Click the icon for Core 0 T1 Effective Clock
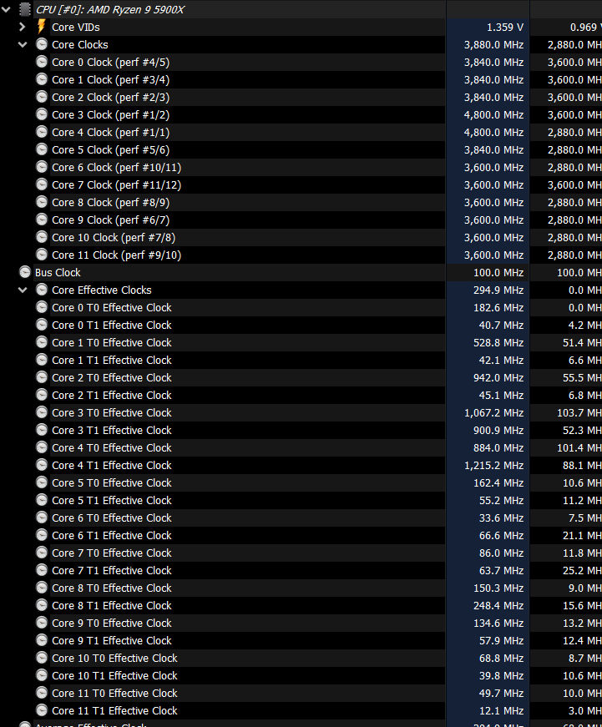The height and width of the screenshot is (727, 602). click(42, 325)
